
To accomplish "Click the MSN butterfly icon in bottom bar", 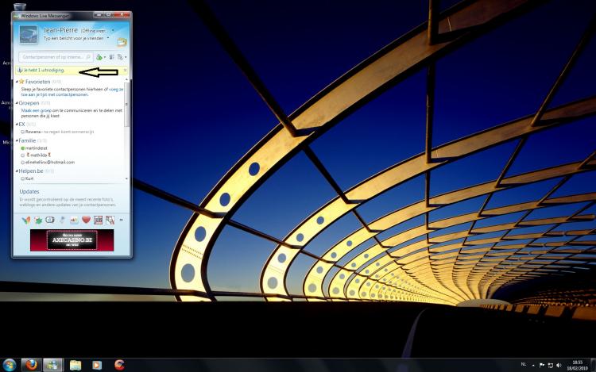I will (26, 220).
